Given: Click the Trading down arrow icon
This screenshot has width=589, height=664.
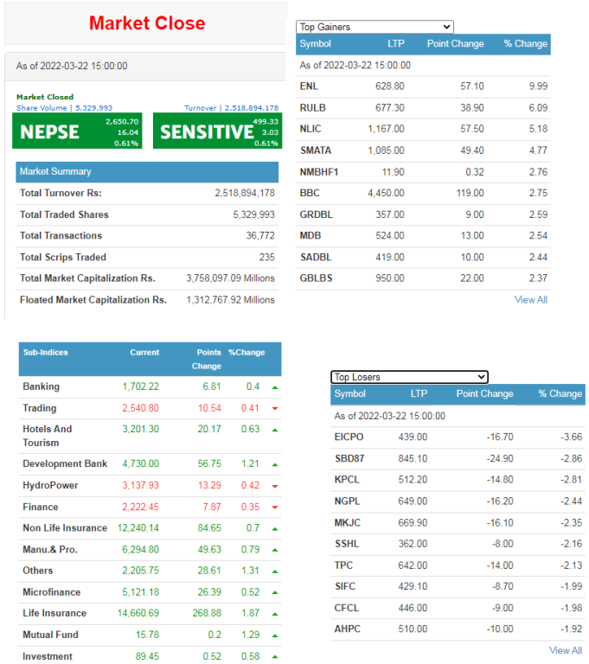Looking at the screenshot, I should pos(275,409).
